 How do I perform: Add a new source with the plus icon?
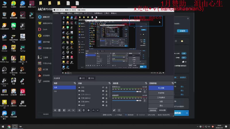click(79, 110)
